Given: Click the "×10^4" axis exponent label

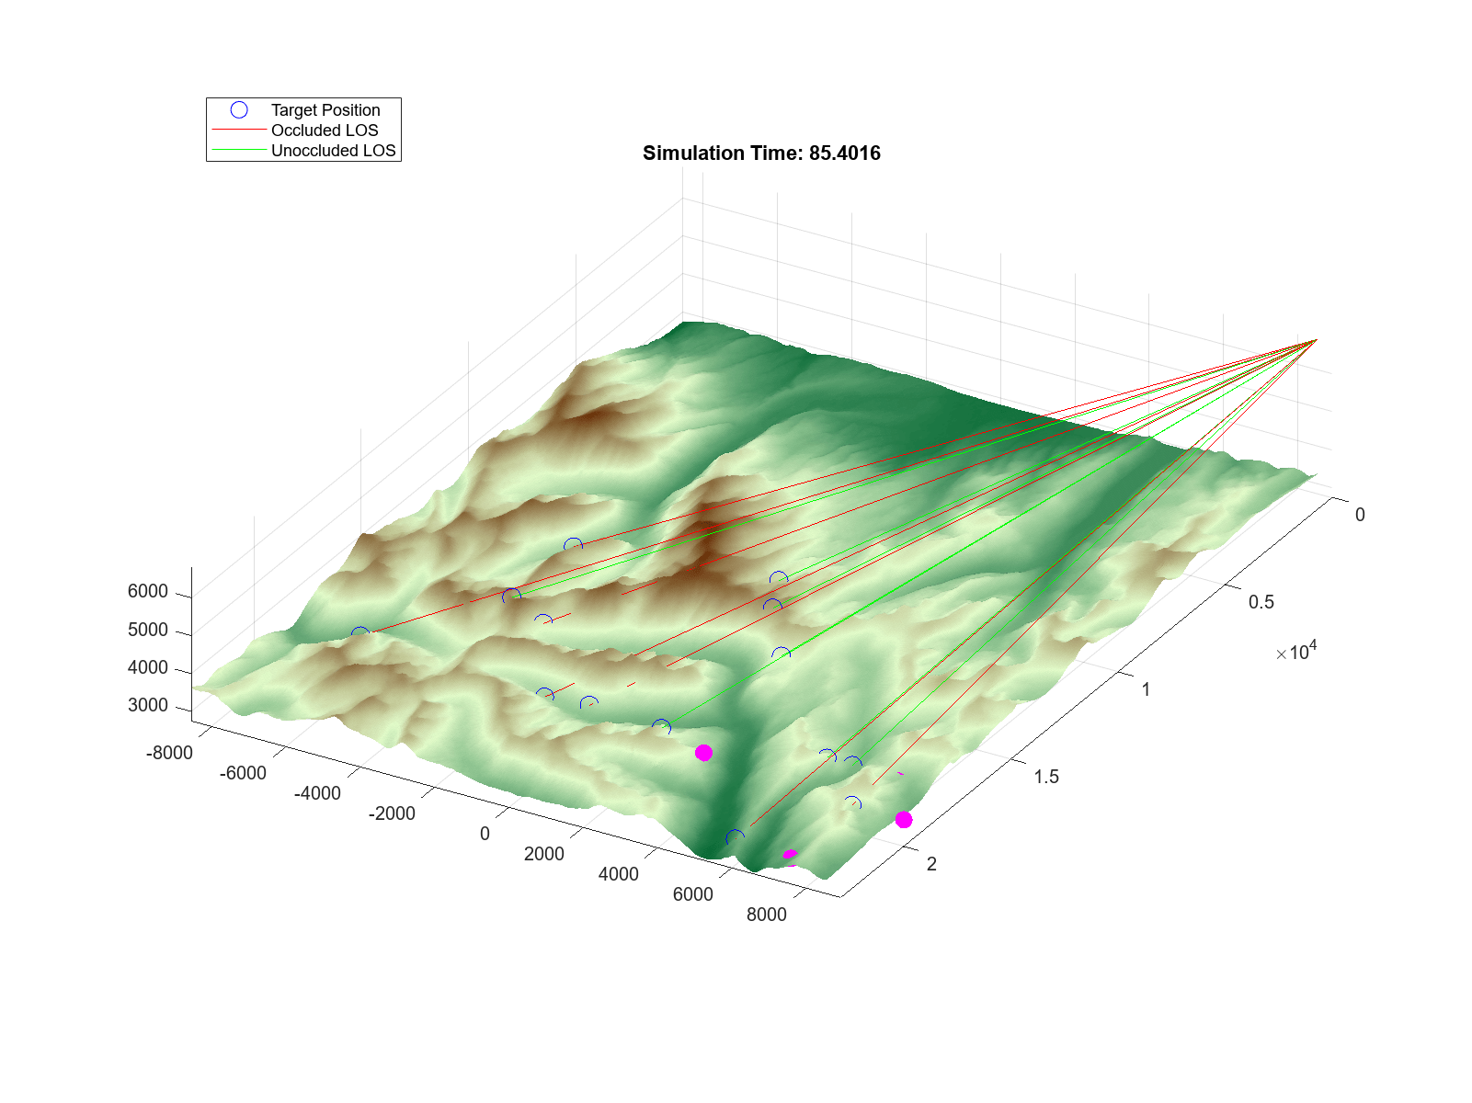Looking at the screenshot, I should click(x=1296, y=652).
